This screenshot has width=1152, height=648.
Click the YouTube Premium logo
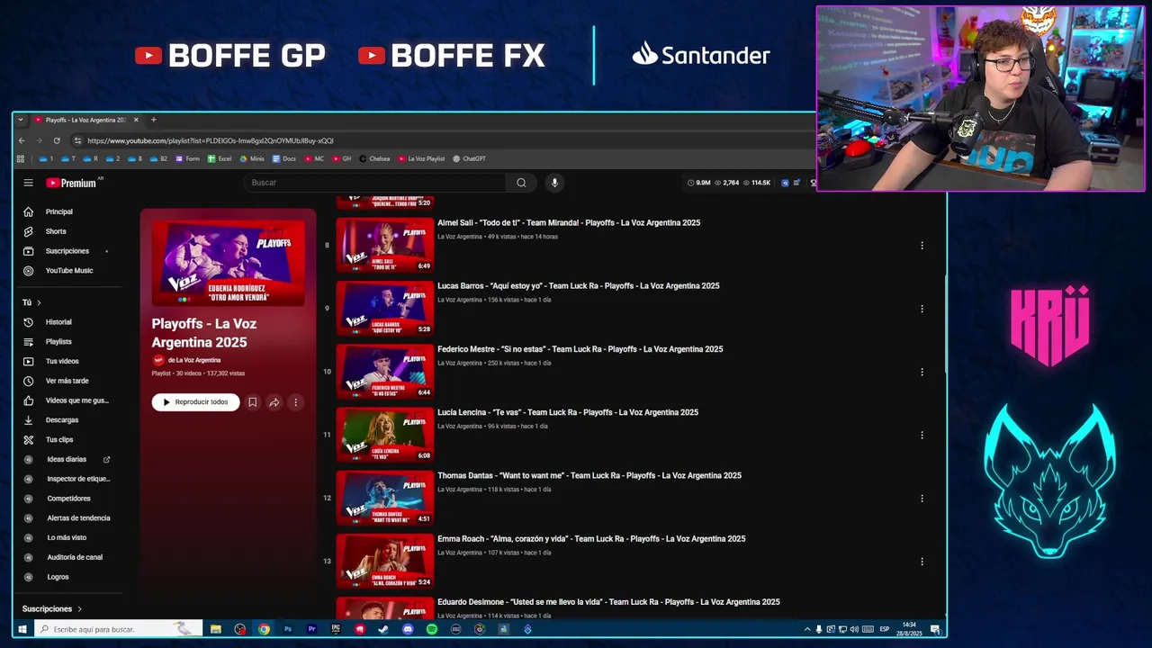tap(71, 183)
